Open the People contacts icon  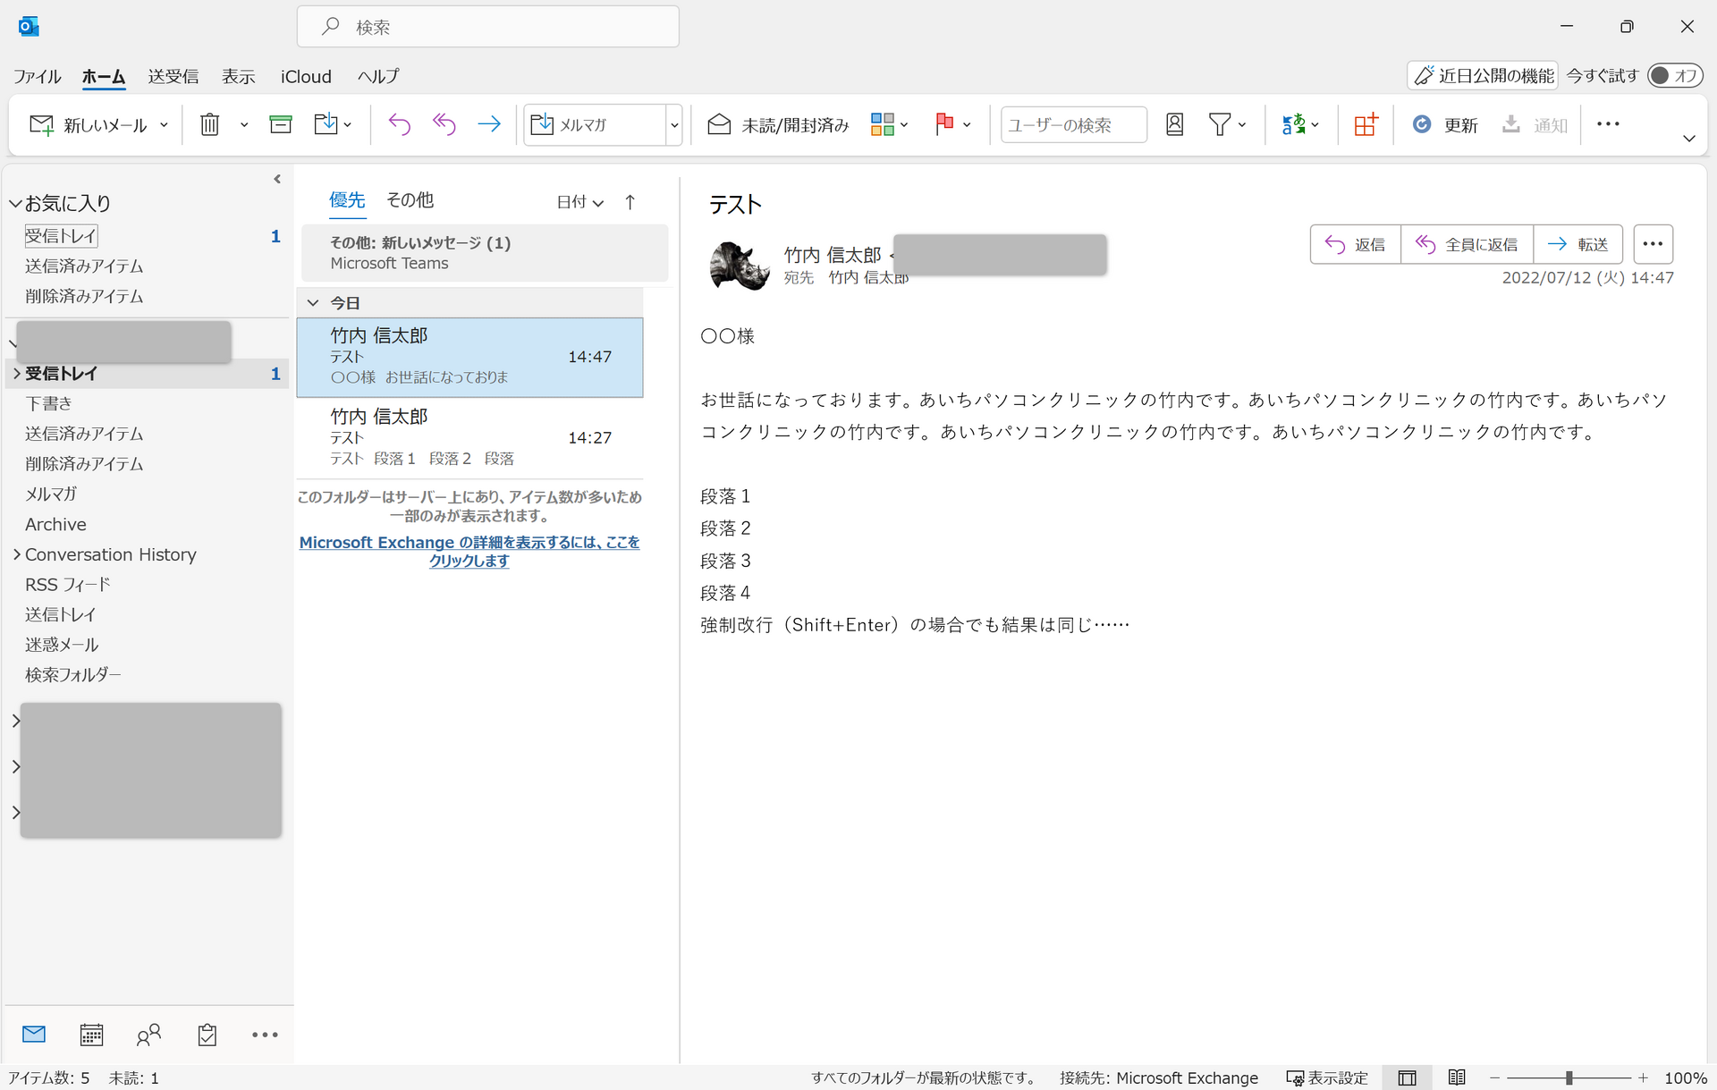[148, 1035]
